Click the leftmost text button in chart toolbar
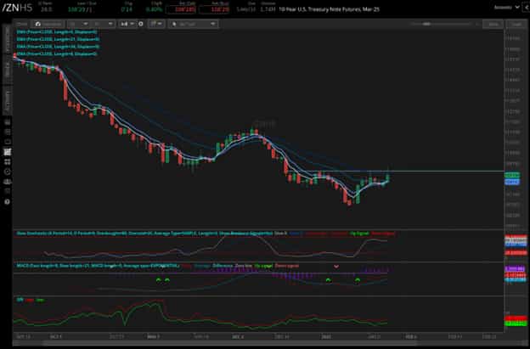The image size is (530, 349). tap(21, 24)
